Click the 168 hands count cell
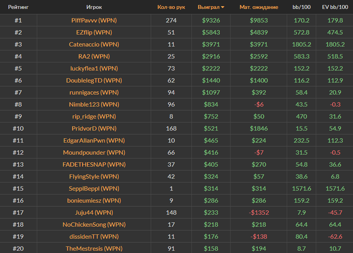The width and height of the screenshot is (353, 253). tap(171, 129)
